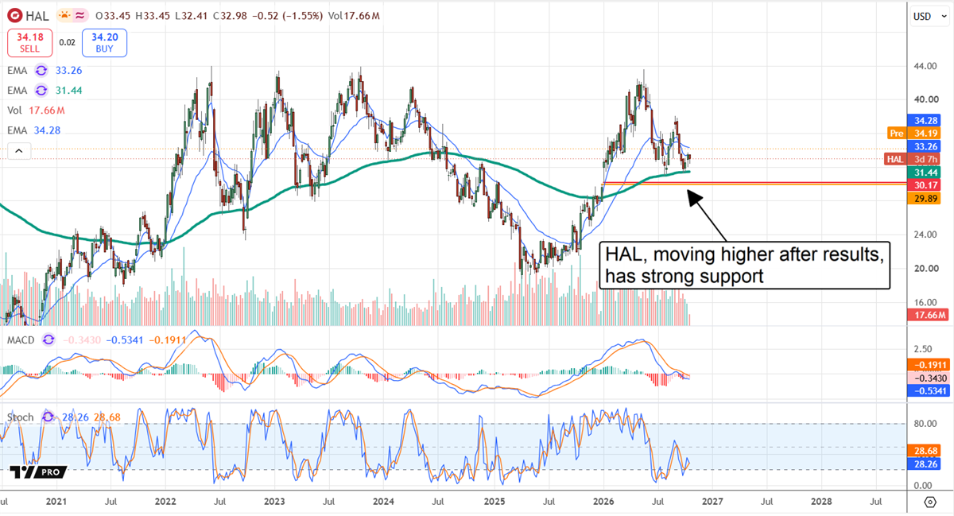Image resolution: width=954 pixels, height=516 pixels.
Task: Click the 2.50 MACD scale value
Action: point(922,349)
